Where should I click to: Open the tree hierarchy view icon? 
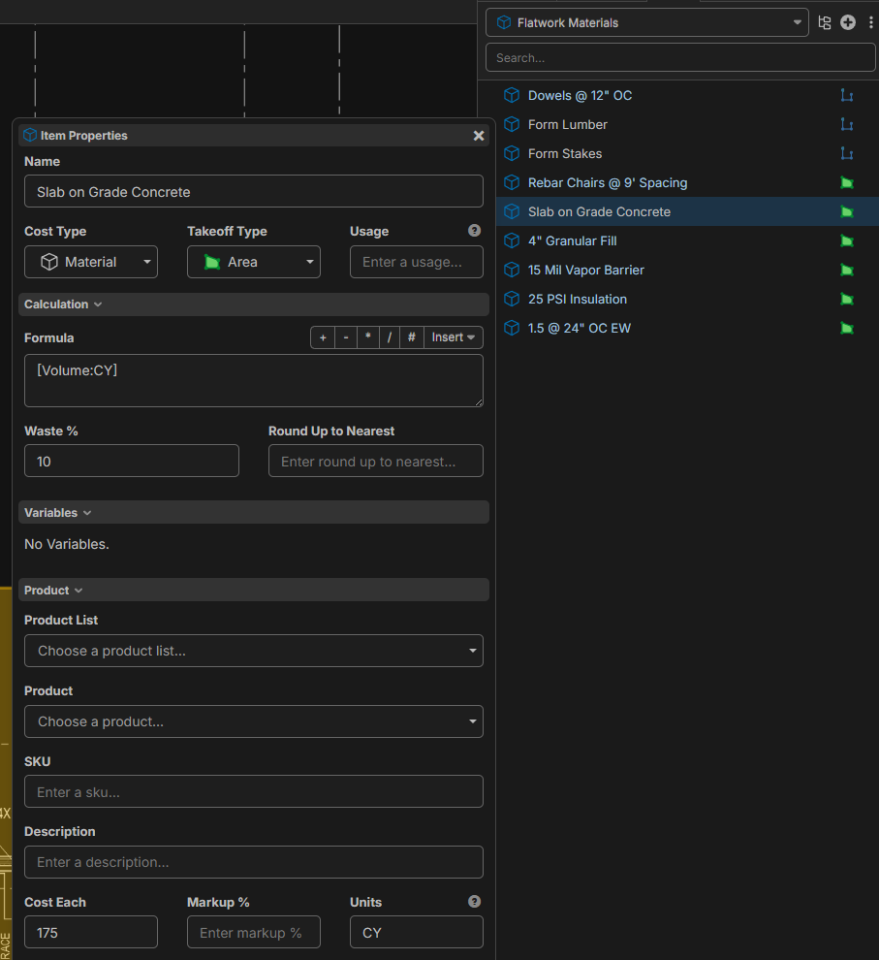click(x=825, y=22)
